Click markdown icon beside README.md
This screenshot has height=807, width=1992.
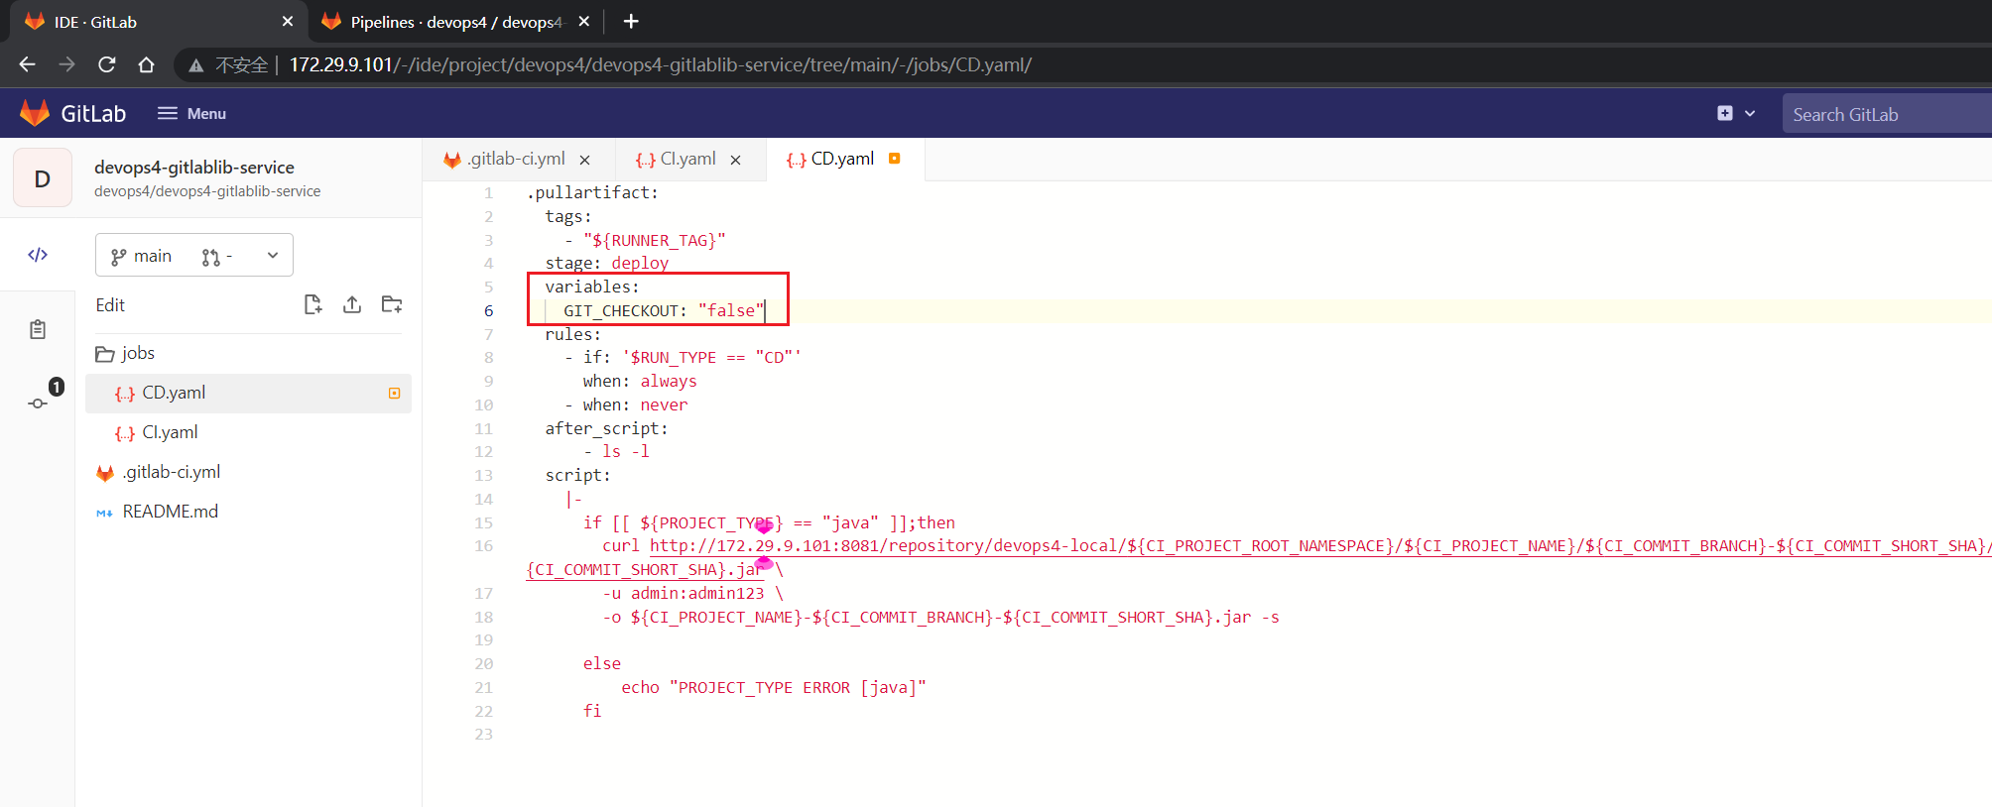coord(104,513)
